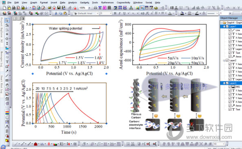Select the Arrow drawing tool
The width and height of the screenshot is (242, 149).
pyautogui.click(x=7, y=71)
